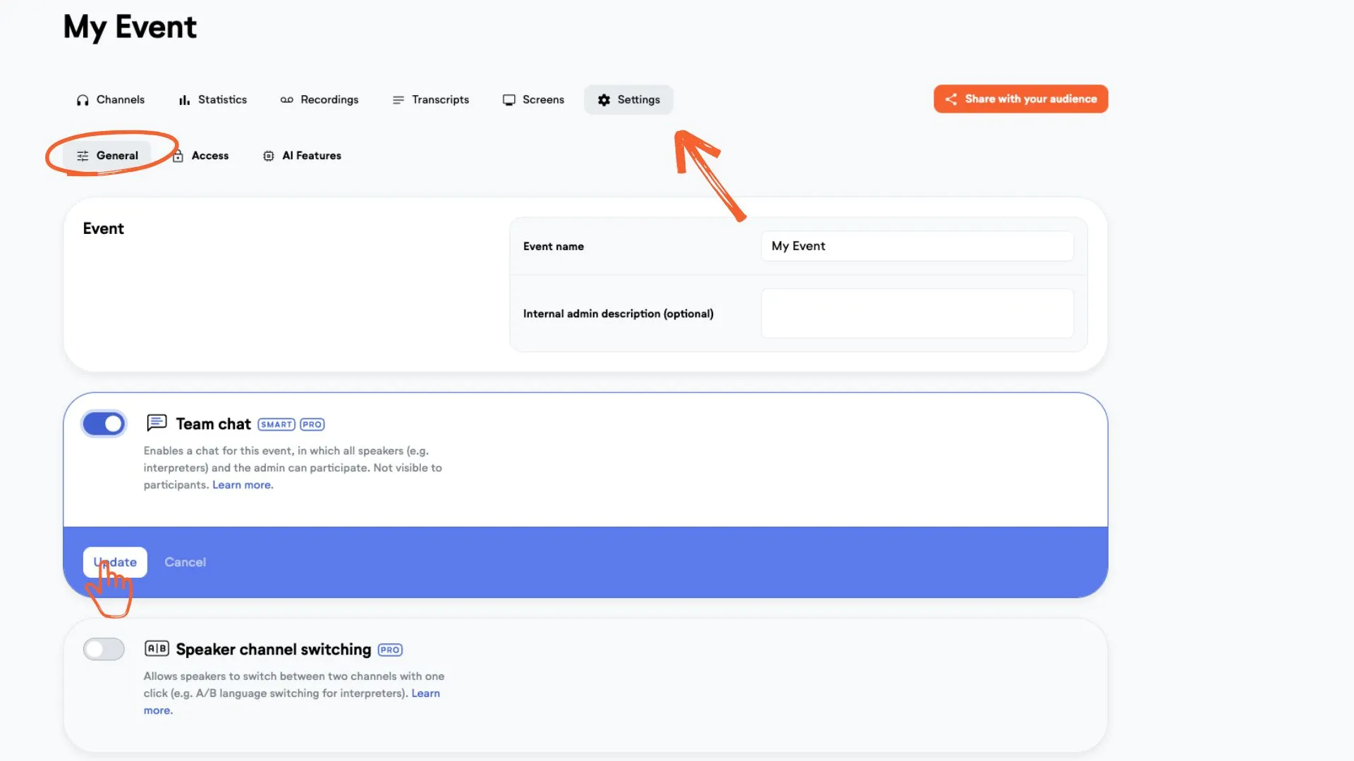
Task: Open the AI Features sub-tab
Action: tap(302, 156)
